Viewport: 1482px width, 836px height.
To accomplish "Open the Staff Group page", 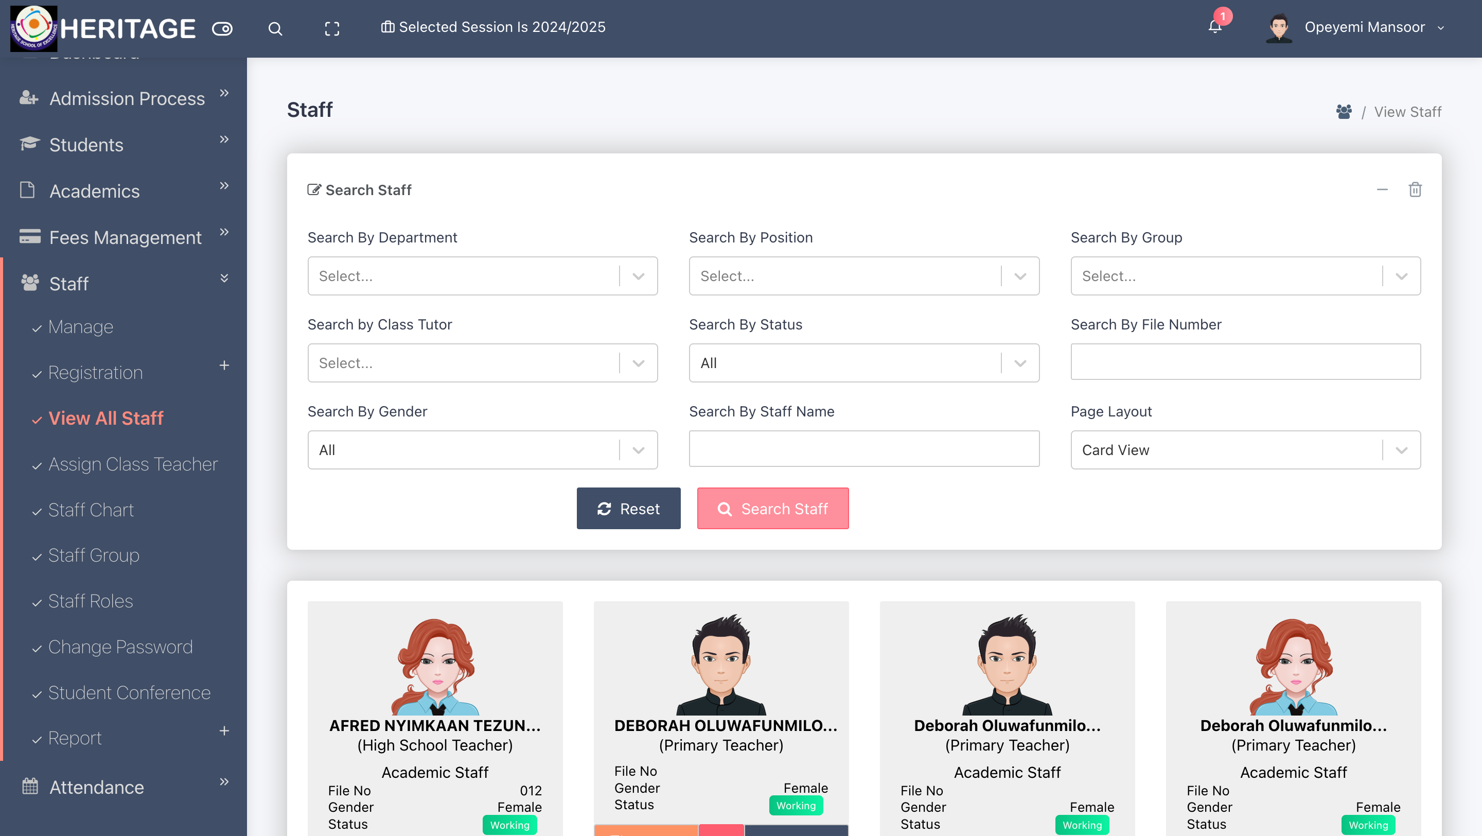I will pos(94,555).
